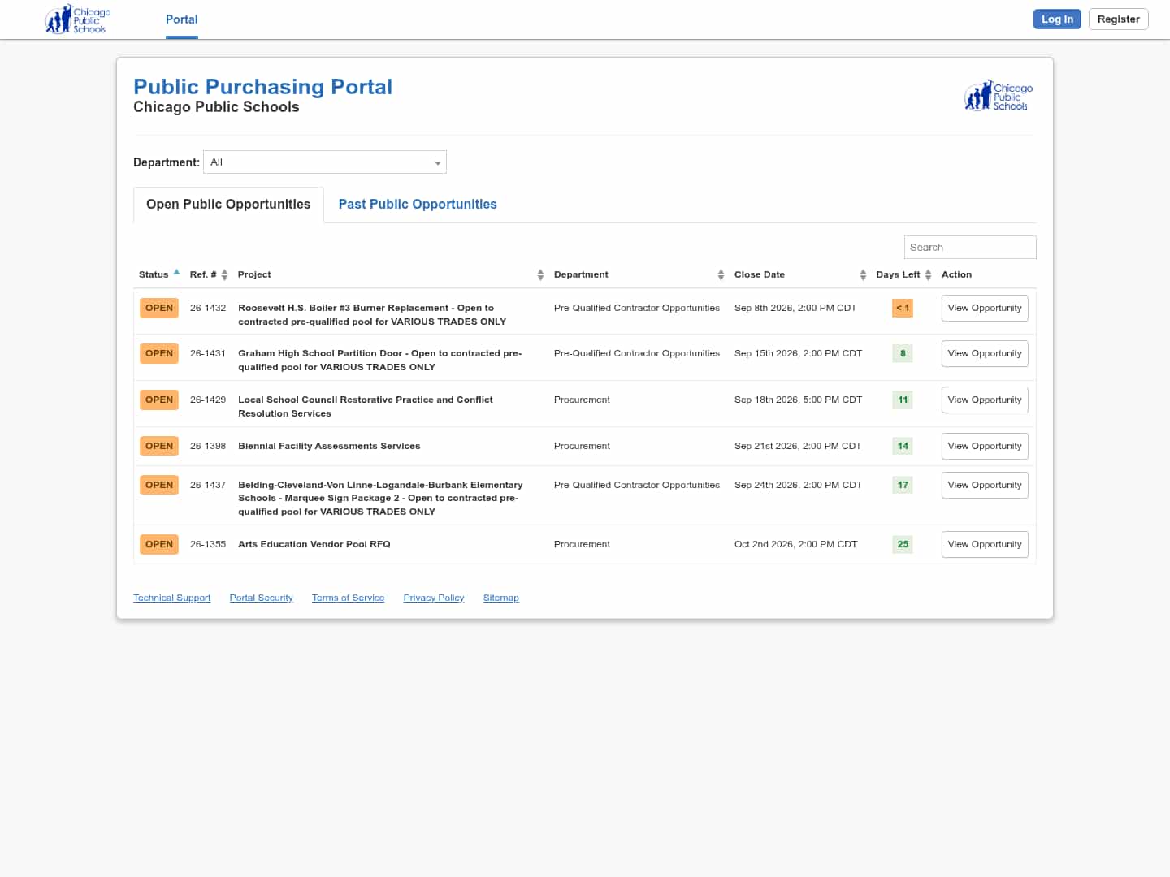Open the Privacy Policy link

pos(434,598)
